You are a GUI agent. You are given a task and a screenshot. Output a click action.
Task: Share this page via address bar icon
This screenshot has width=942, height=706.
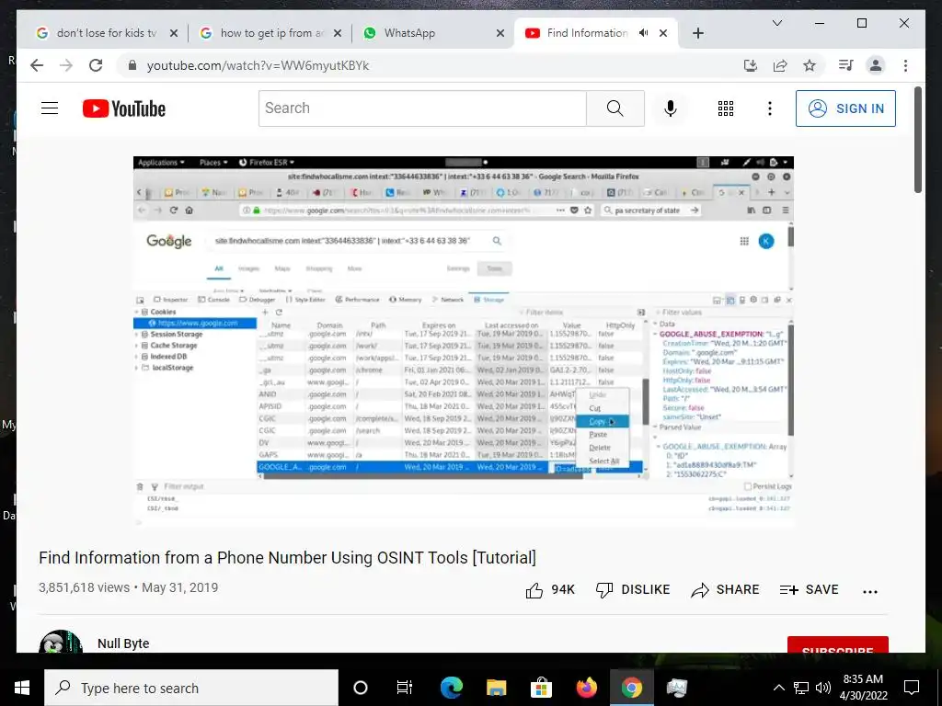[780, 65]
